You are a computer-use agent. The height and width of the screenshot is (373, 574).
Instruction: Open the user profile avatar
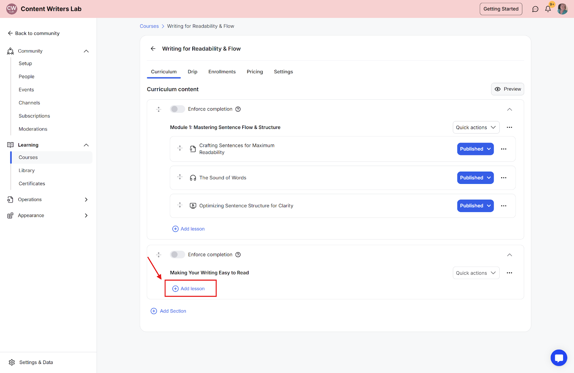tap(562, 9)
